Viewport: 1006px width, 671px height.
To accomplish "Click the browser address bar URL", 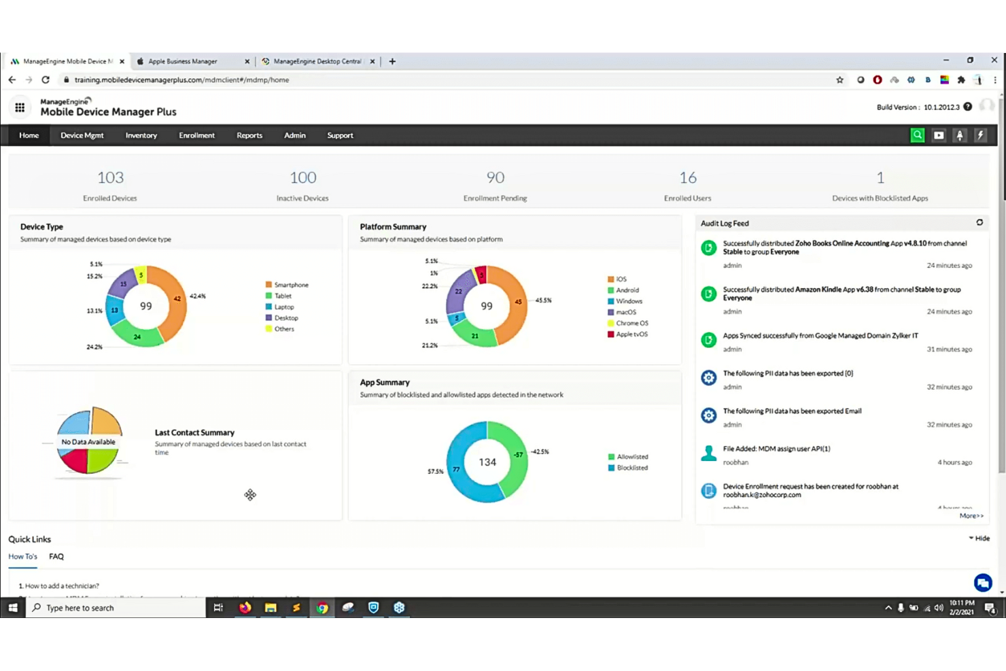I will 182,80.
